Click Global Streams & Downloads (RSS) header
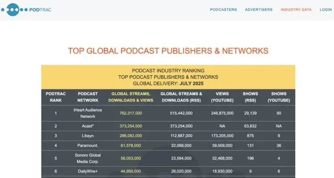 click(x=181, y=97)
